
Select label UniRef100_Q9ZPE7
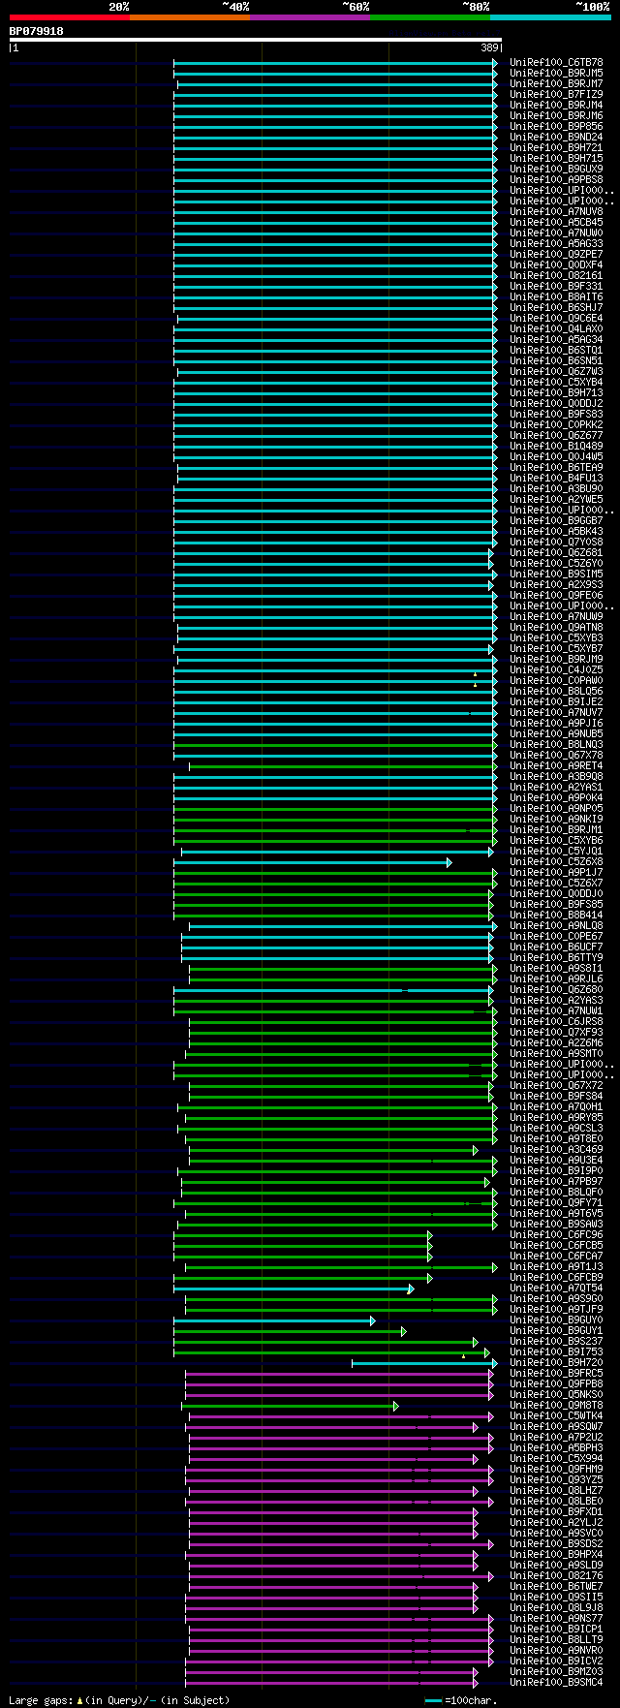coord(556,254)
